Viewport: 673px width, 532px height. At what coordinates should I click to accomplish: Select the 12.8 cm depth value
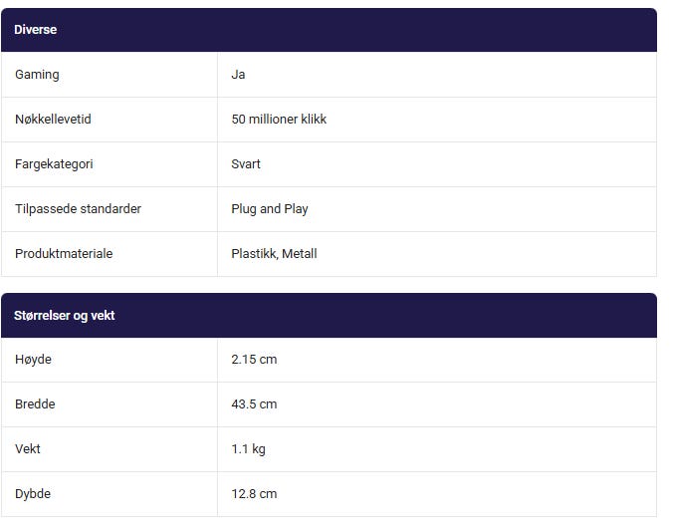254,494
